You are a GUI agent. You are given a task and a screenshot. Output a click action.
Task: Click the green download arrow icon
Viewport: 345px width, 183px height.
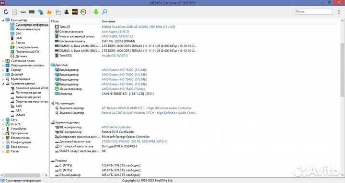point(96,12)
